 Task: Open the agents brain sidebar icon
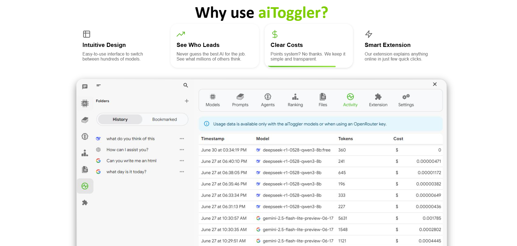pos(85,136)
